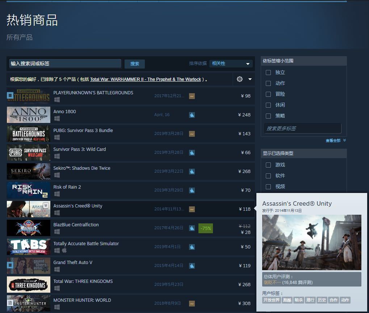Click mixed review icon for PLAYERUNKNOWN'S BATTLEGROUNDS row

pyautogui.click(x=192, y=96)
